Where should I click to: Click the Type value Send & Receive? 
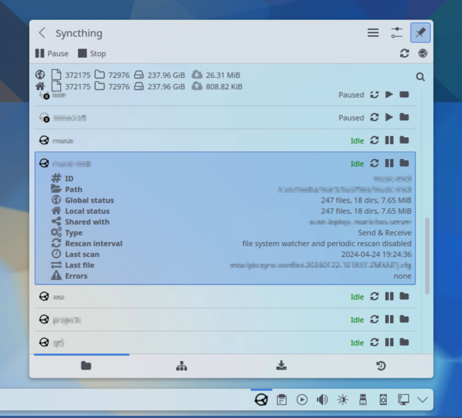[385, 233]
